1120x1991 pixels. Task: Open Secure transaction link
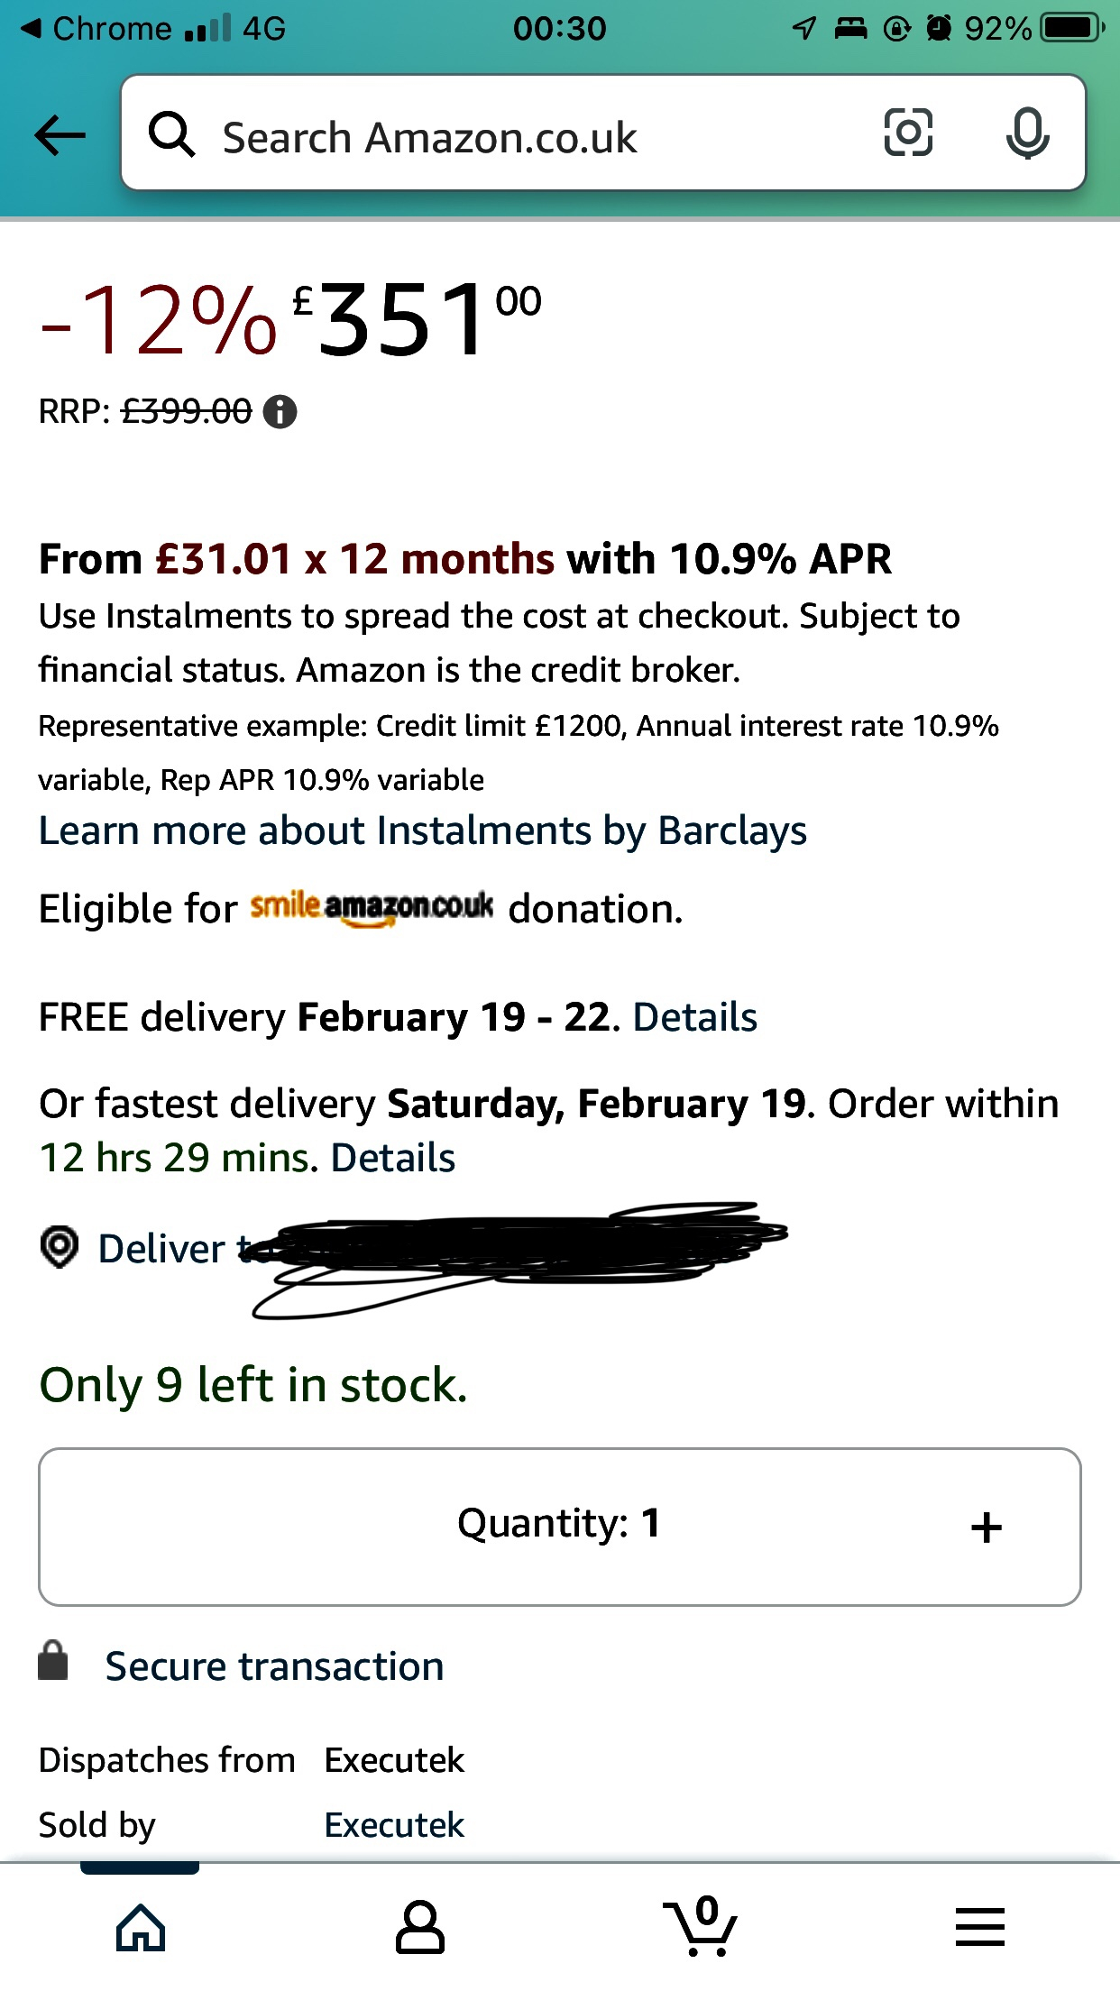(x=274, y=1666)
